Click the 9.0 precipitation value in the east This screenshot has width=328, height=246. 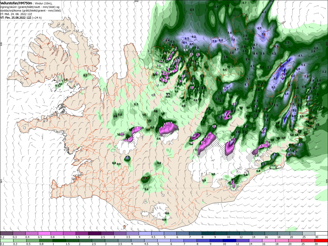pos(288,60)
